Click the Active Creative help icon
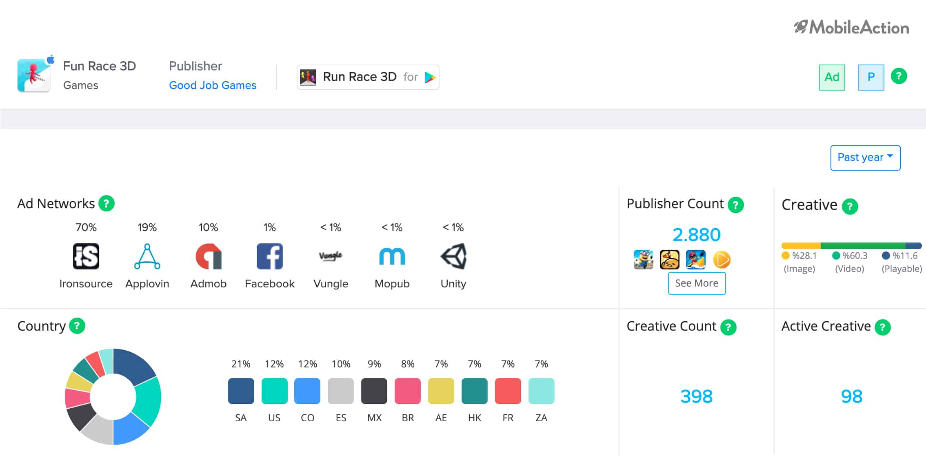 click(x=883, y=327)
